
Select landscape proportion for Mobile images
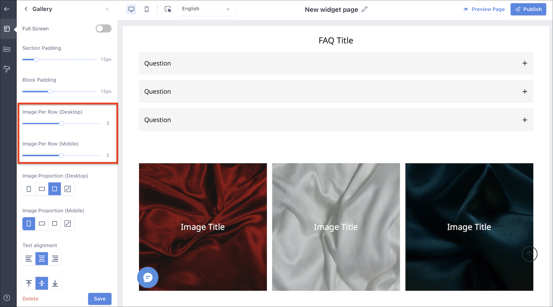tap(42, 224)
